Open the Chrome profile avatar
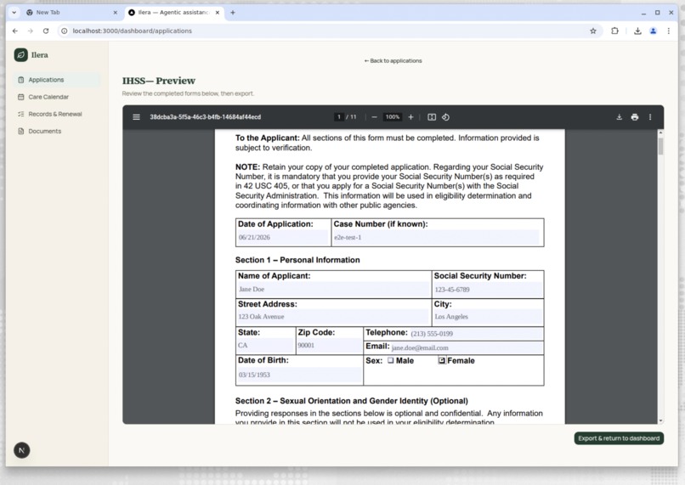Screen dimensions: 685x485 [x=653, y=31]
